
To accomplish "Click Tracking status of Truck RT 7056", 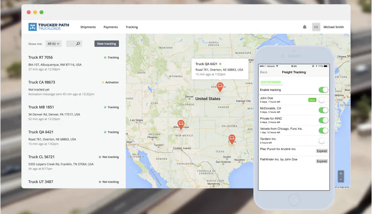I will click(x=111, y=58).
